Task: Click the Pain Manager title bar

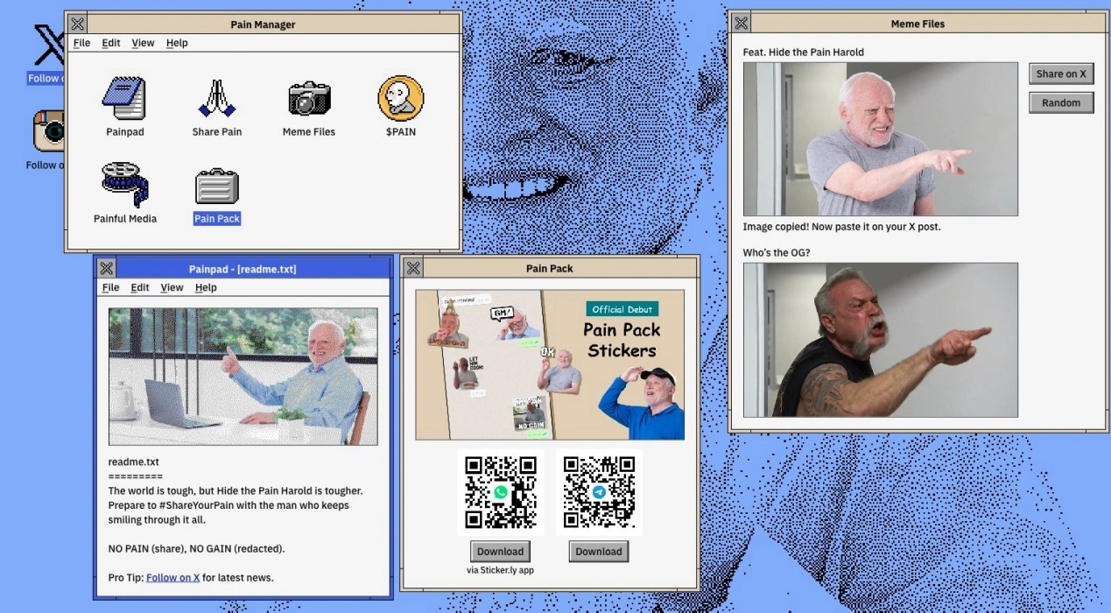Action: tap(263, 25)
